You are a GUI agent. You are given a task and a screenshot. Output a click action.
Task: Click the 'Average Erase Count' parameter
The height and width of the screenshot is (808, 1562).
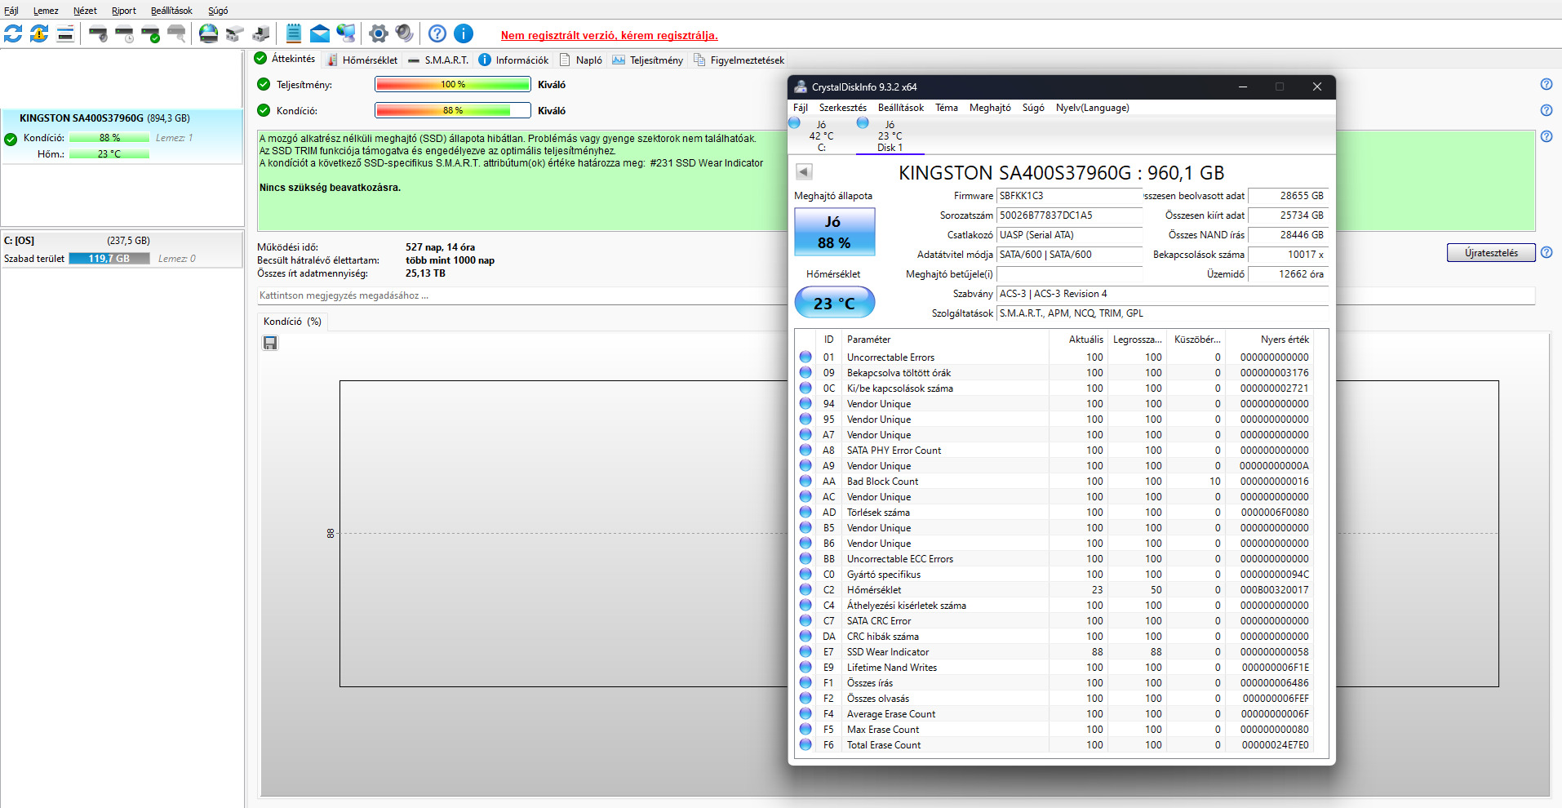pyautogui.click(x=891, y=713)
